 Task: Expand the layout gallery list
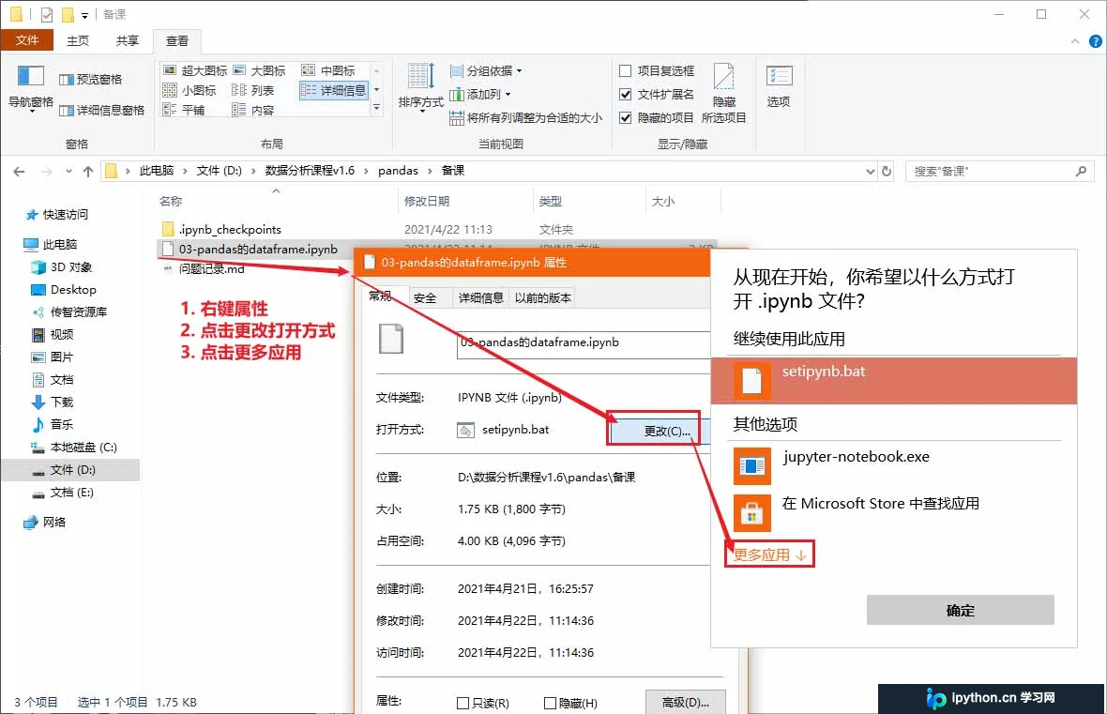(x=376, y=108)
